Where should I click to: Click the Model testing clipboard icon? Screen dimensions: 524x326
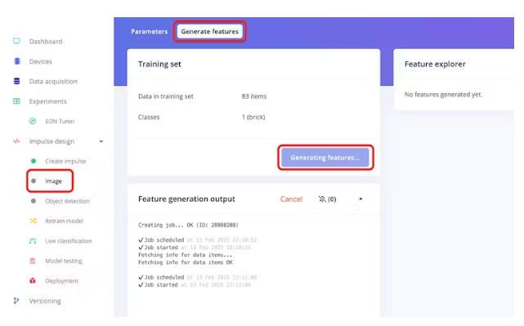coord(33,261)
